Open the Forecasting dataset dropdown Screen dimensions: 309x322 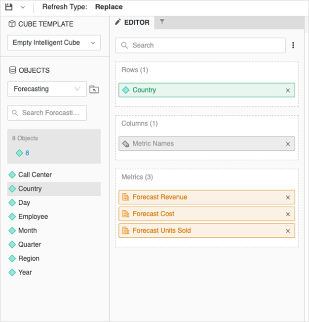pyautogui.click(x=47, y=89)
